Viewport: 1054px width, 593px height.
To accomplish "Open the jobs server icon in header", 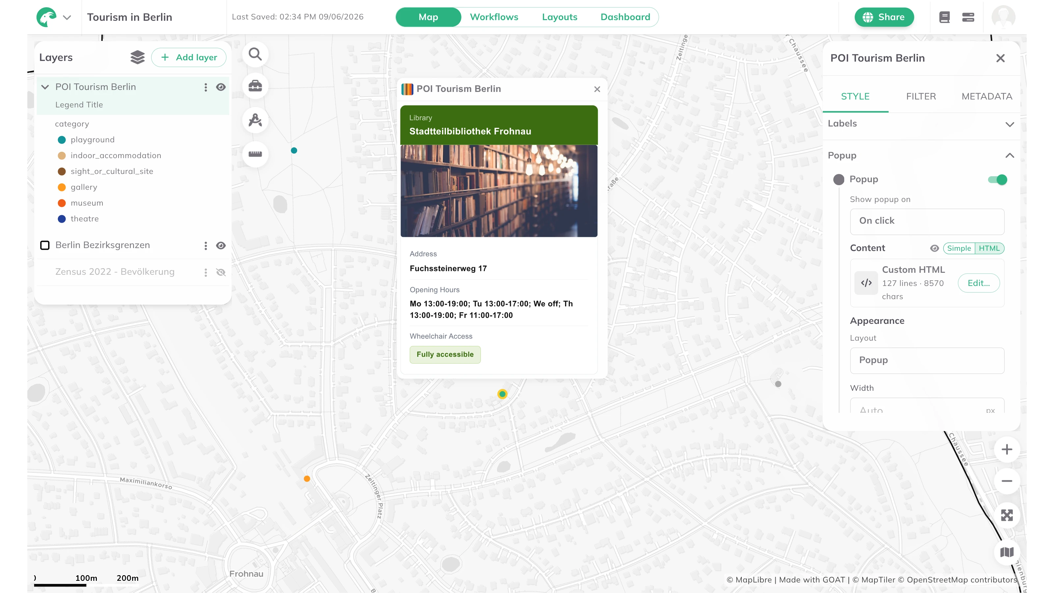I will coord(968,17).
